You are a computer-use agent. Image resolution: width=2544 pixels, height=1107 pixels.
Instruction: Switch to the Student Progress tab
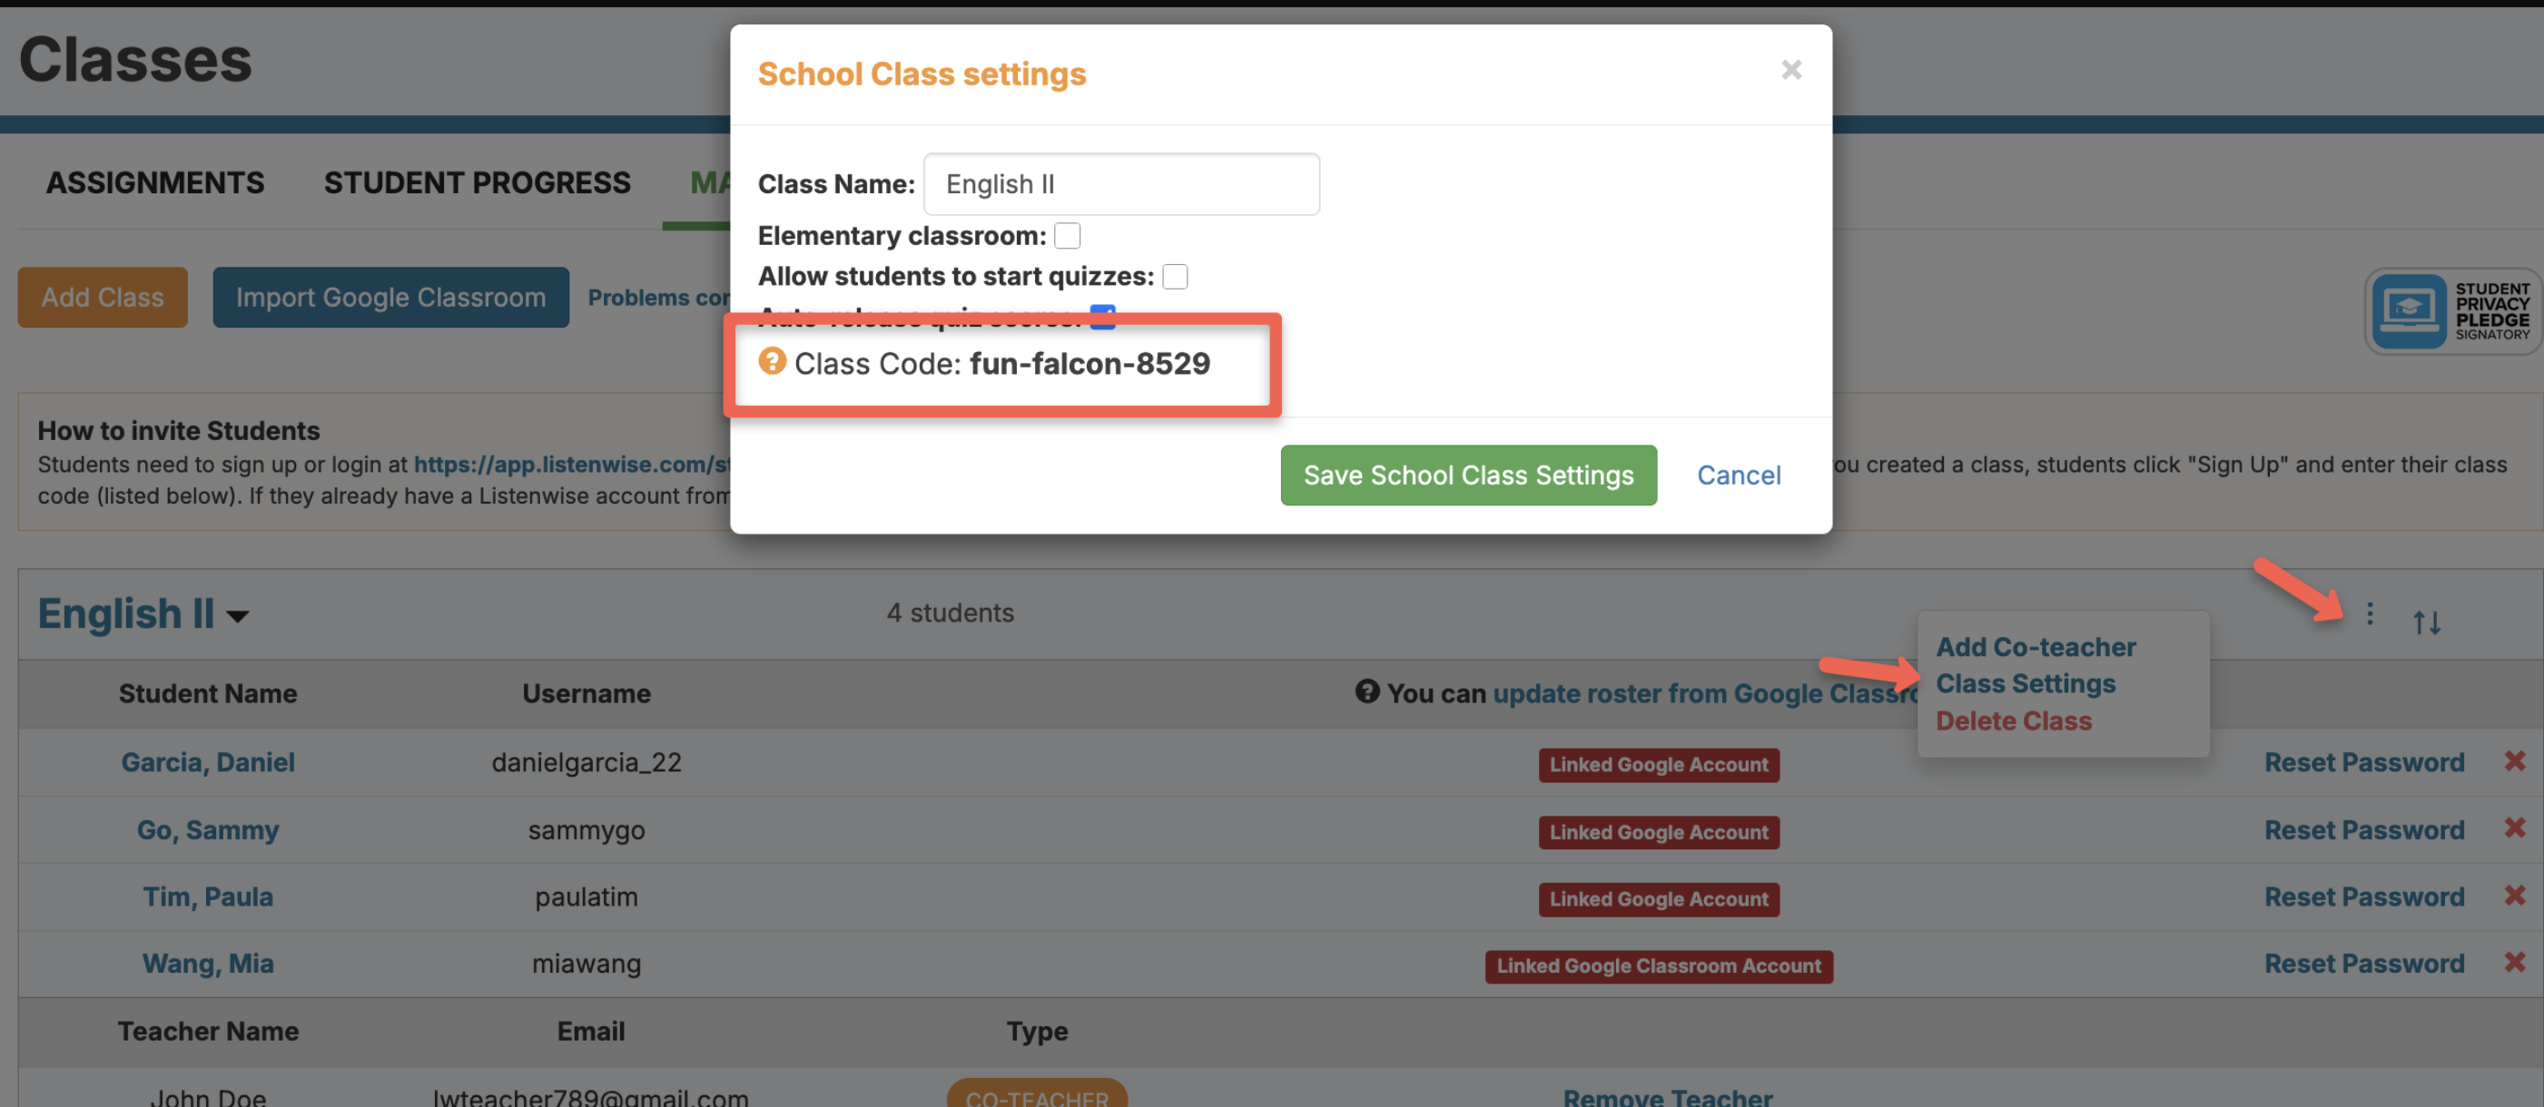pyautogui.click(x=477, y=182)
